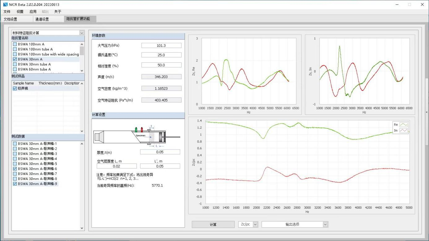Click the Im legend line icon
Image resolution: width=429 pixels, height=241 pixels.
click(404, 131)
